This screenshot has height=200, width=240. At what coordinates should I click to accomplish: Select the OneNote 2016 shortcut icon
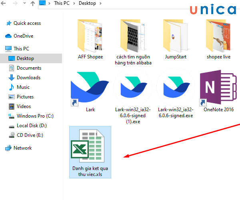click(x=218, y=88)
